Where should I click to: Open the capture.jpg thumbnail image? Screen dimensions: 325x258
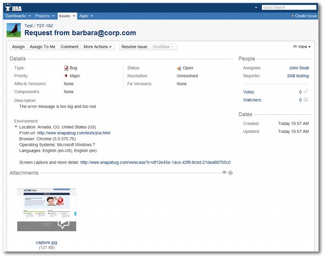coord(46,210)
